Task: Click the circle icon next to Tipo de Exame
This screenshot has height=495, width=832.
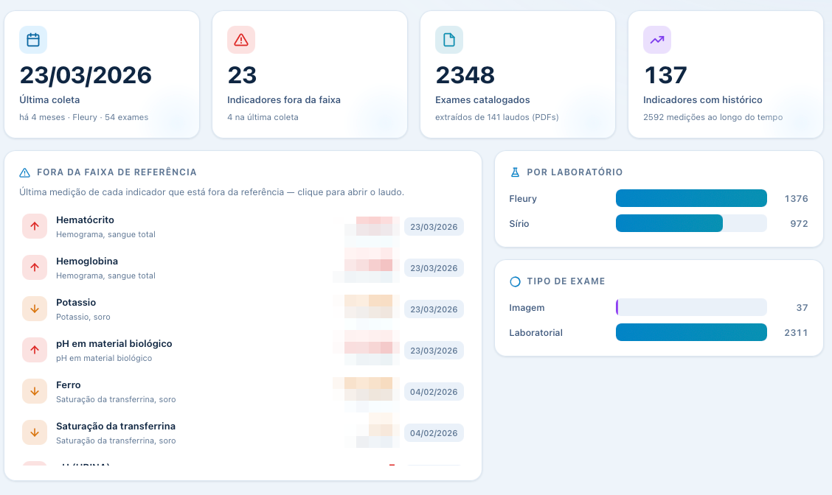Action: click(x=515, y=281)
